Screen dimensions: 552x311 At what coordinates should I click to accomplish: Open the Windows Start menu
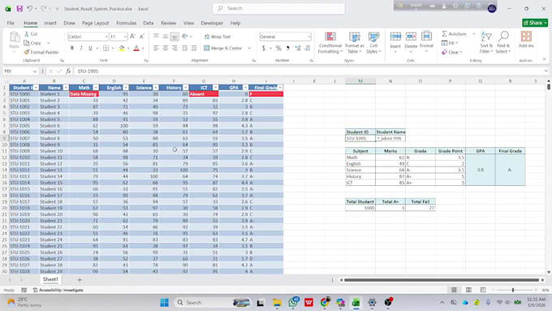tap(164, 303)
